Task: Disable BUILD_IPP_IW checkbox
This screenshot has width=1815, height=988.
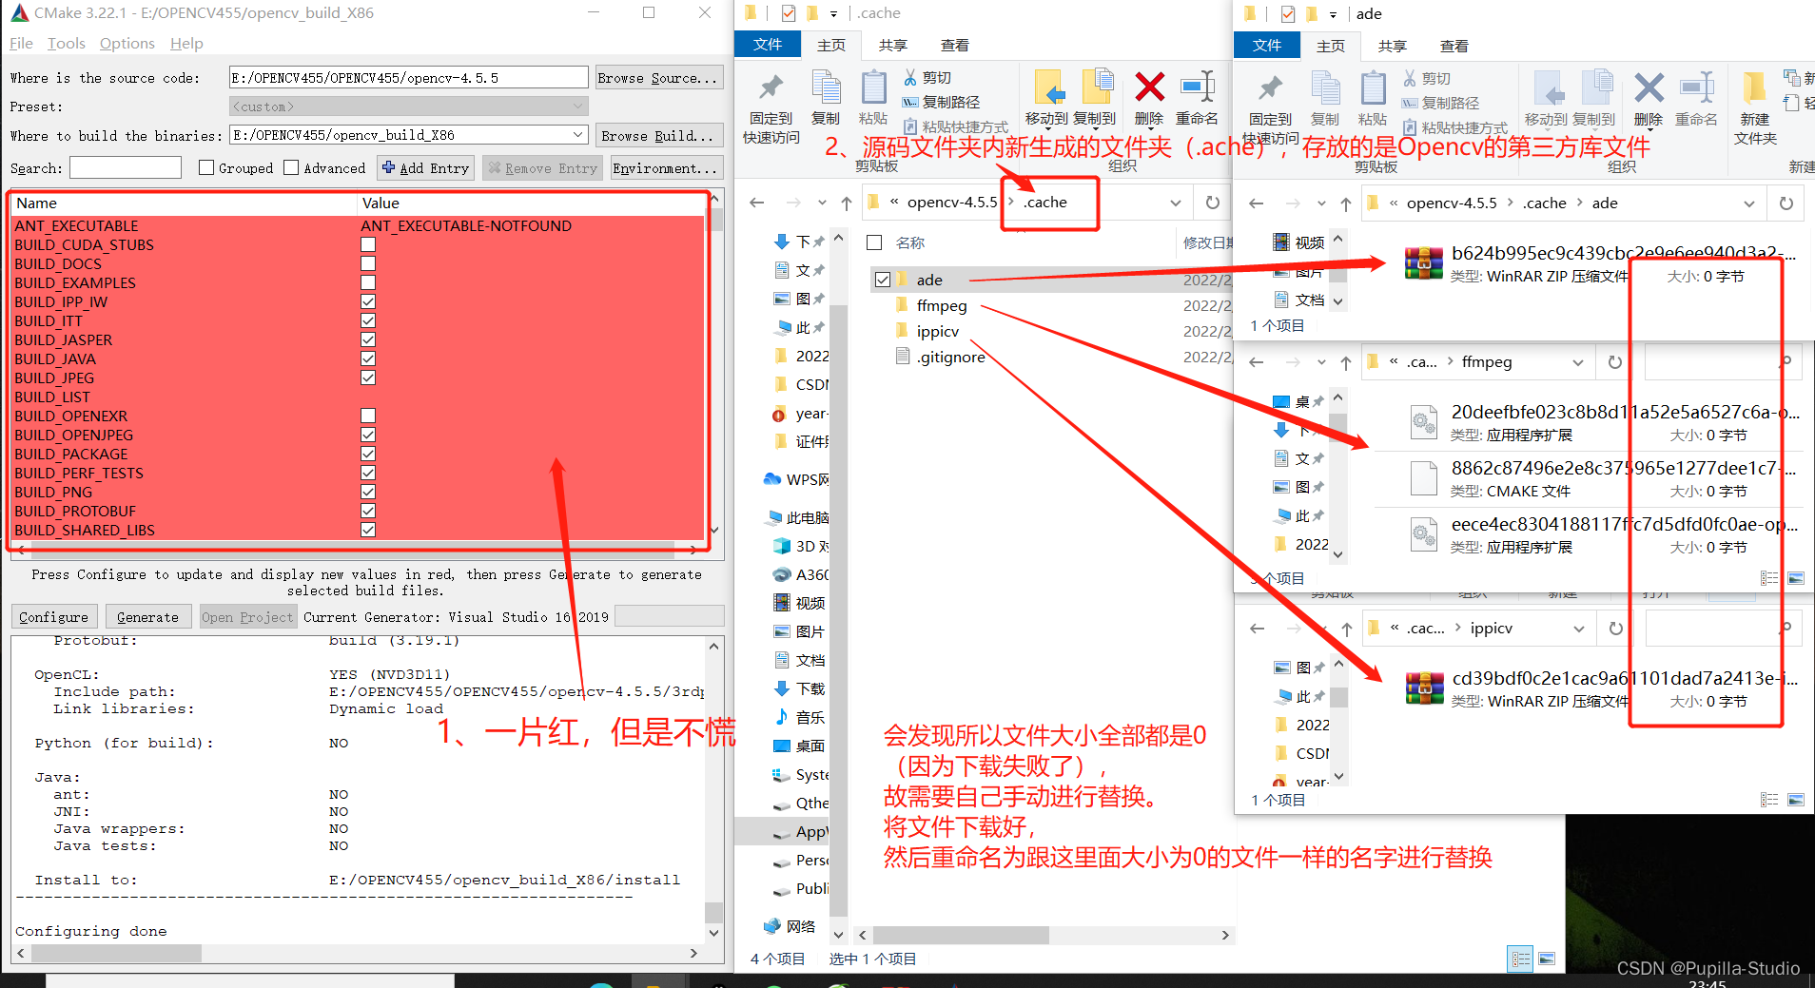Action: pyautogui.click(x=368, y=301)
